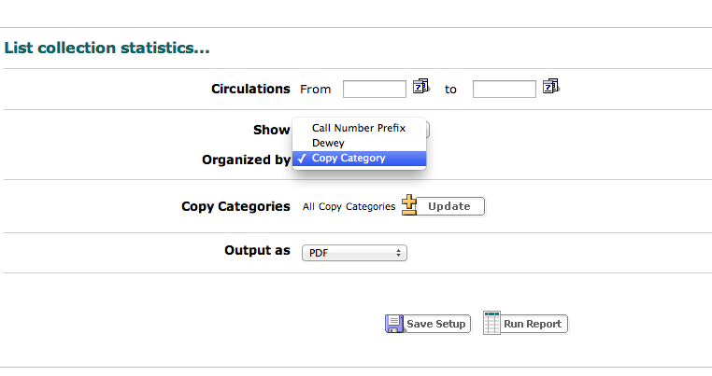
Task: Pick the highlighted Copy Category option
Action: tap(349, 159)
